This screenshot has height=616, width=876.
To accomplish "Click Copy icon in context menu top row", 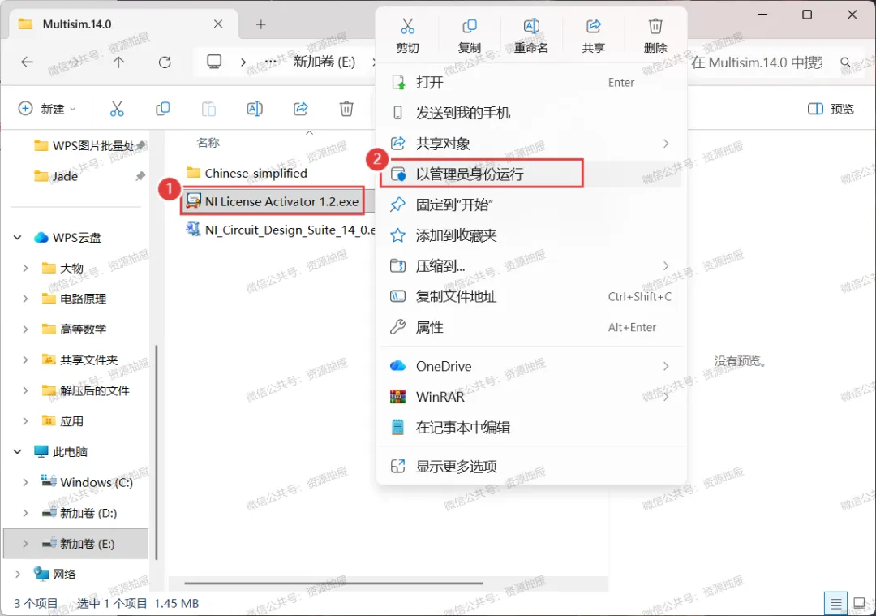I will point(470,27).
